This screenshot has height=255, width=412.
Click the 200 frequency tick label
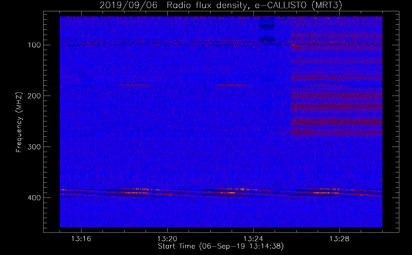pos(34,96)
